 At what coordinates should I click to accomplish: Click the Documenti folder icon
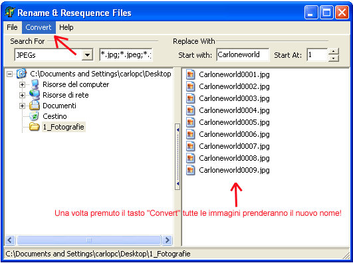coord(35,106)
